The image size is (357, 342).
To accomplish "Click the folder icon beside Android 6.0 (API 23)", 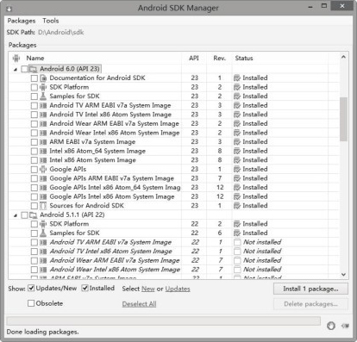I will 34,69.
